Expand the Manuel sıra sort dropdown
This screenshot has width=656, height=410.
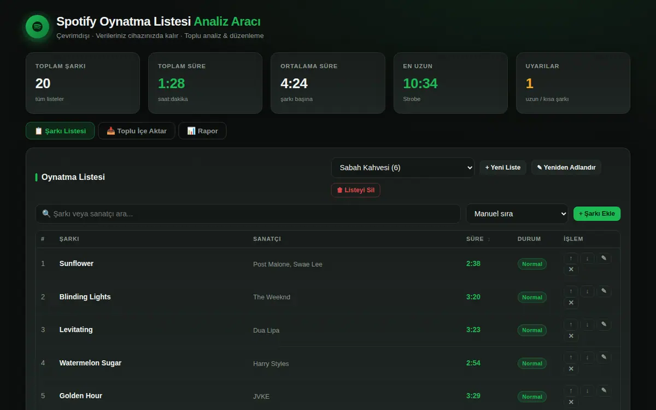[x=517, y=214]
